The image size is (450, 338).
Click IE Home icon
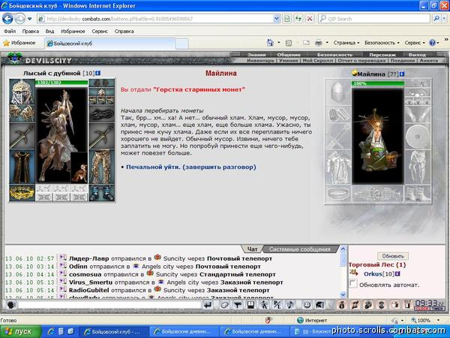pyautogui.click(x=270, y=43)
